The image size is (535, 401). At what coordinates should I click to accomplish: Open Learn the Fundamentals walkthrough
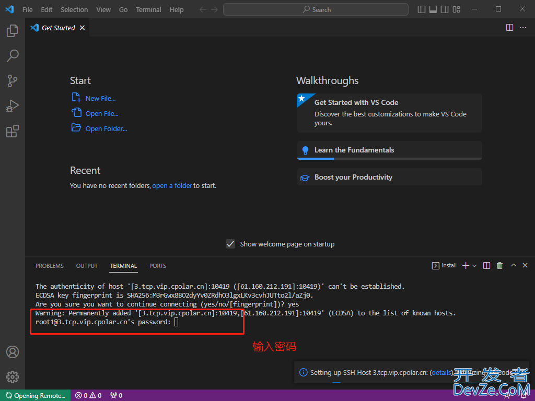click(389, 150)
